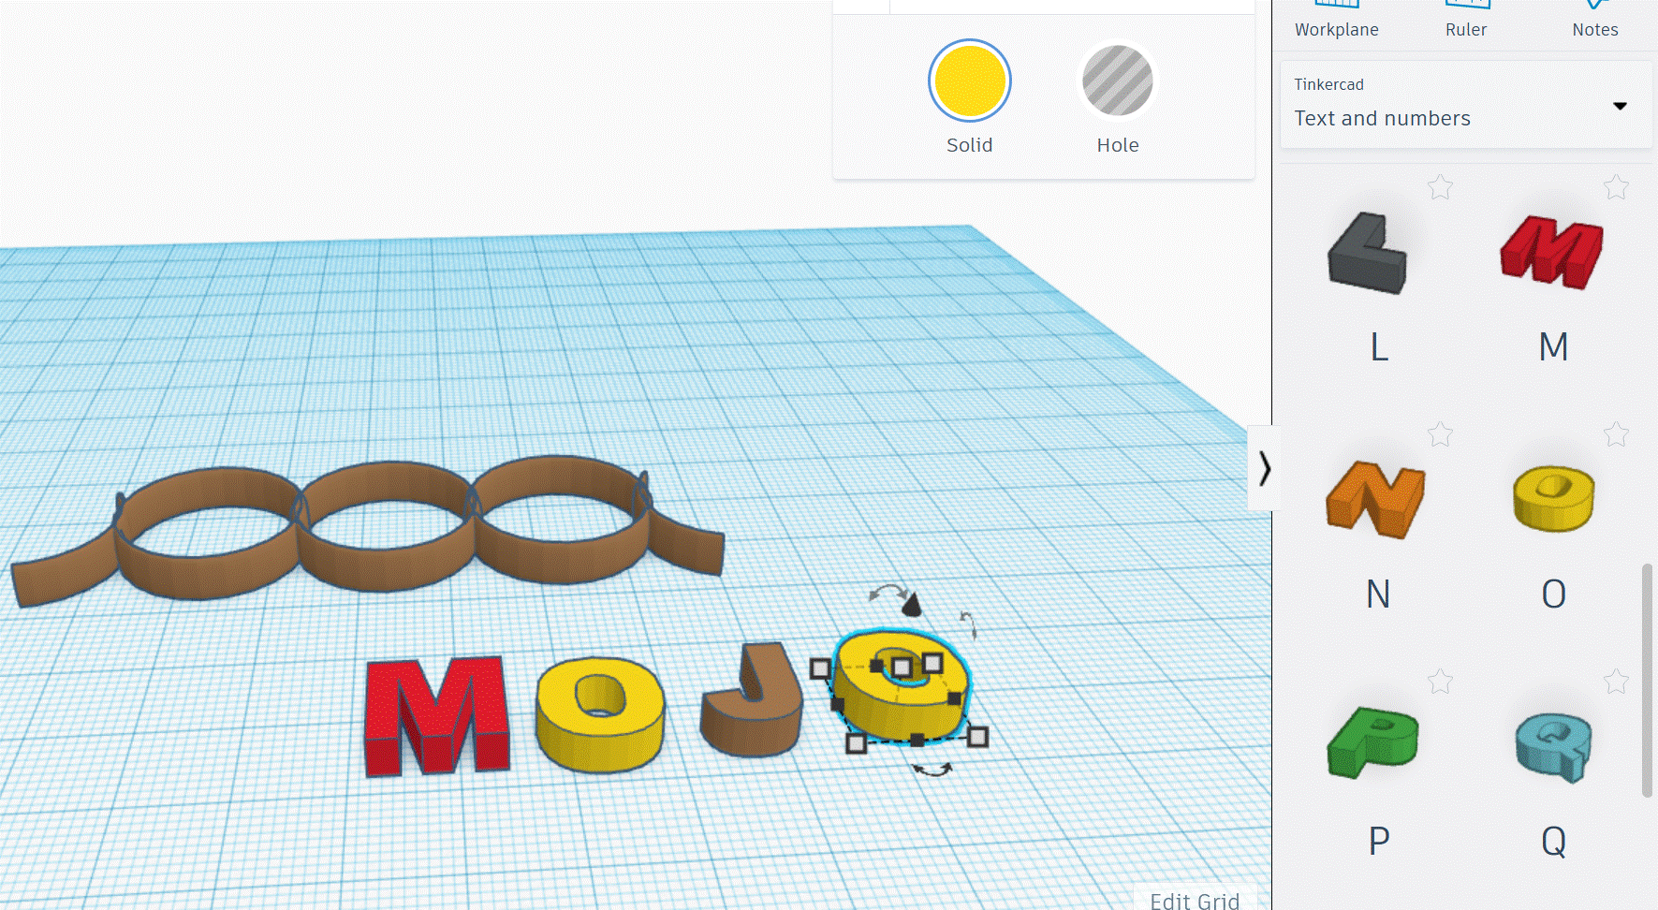1658x910 pixels.
Task: Favorite the letter M shape
Action: click(x=1616, y=187)
